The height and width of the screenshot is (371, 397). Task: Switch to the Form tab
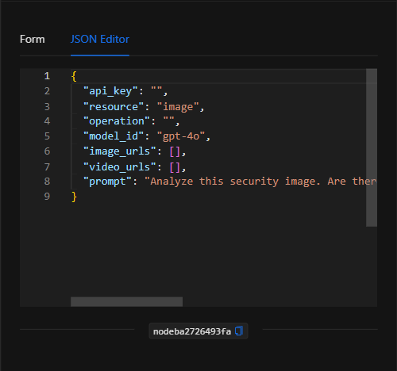[33, 40]
